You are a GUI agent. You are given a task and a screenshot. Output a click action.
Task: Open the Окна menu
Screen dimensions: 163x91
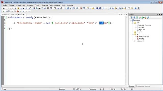pos(63,5)
